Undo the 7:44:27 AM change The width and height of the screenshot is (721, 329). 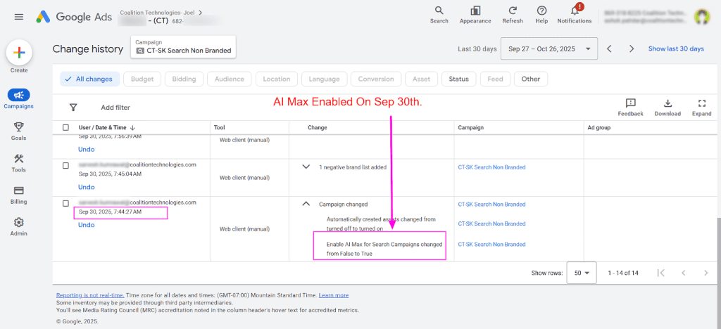pyautogui.click(x=87, y=225)
